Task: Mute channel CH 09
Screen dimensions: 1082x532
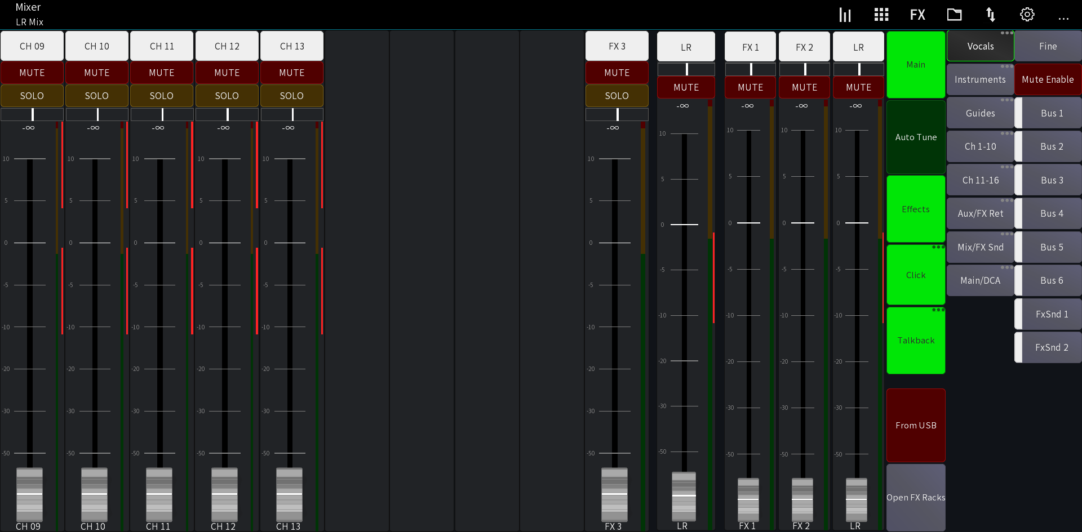Action: pyautogui.click(x=32, y=73)
